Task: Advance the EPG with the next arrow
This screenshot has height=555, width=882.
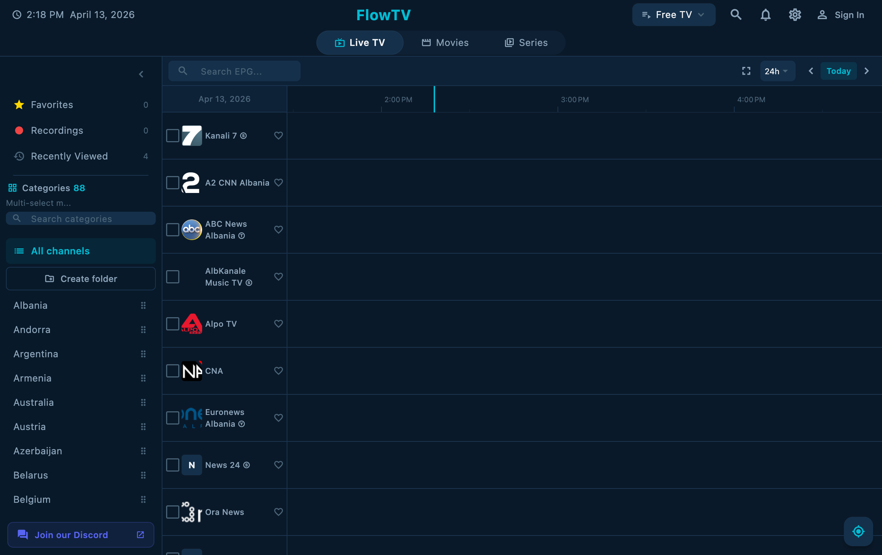Action: (867, 71)
